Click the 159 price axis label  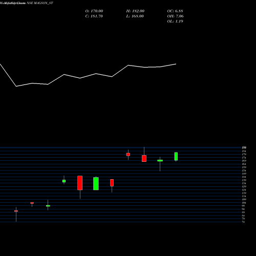pyautogui.click(x=244, y=167)
